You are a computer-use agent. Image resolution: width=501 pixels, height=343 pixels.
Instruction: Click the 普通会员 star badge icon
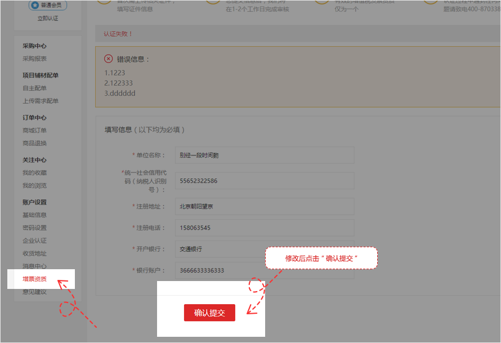pyautogui.click(x=35, y=6)
